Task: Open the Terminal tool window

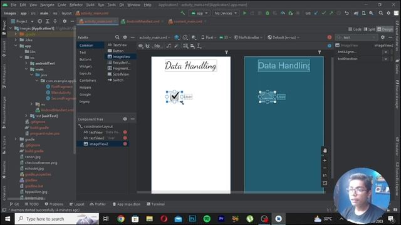Action: coord(155,204)
